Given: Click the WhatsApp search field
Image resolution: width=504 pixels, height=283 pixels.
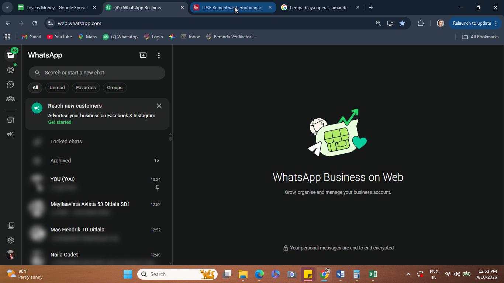Looking at the screenshot, I should pyautogui.click(x=97, y=73).
